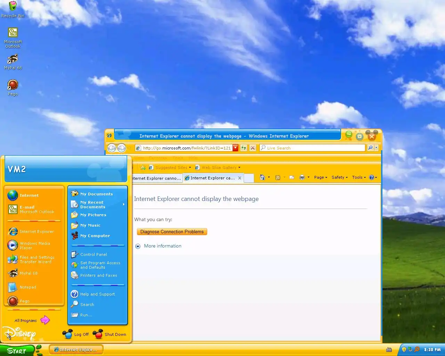Click the RSS Feeds icon
445x356 pixels.
[278, 177]
